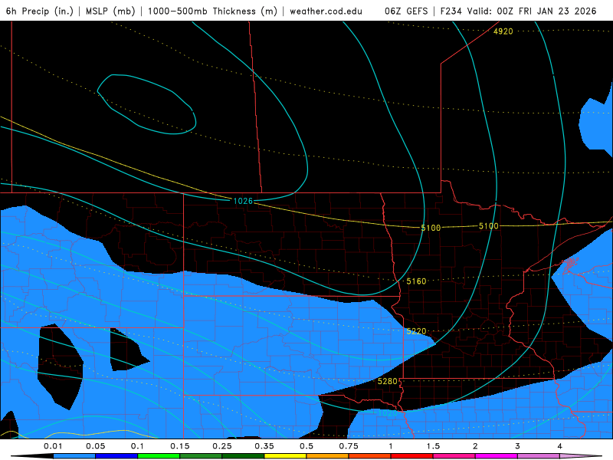Click the magenta 2–3 color bar segment
The height and width of the screenshot is (460, 613).
pos(497,456)
